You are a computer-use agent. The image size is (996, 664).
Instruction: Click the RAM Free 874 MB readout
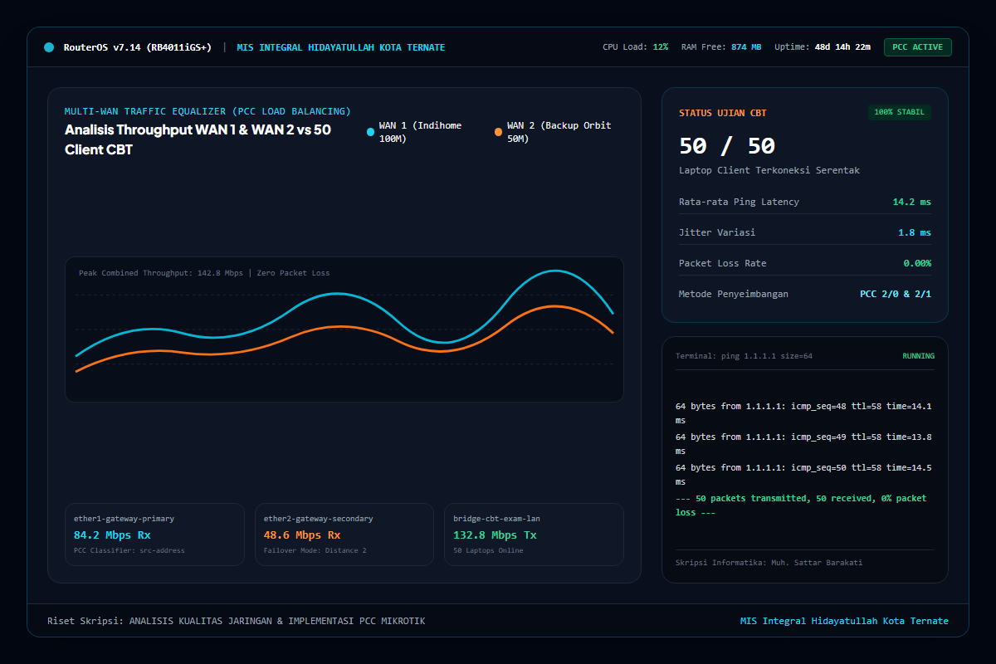[721, 47]
